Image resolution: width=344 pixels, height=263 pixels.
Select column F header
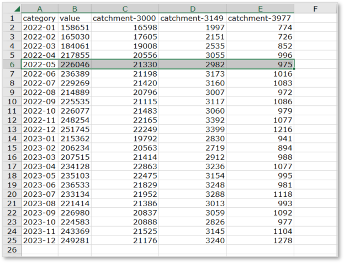(x=315, y=9)
